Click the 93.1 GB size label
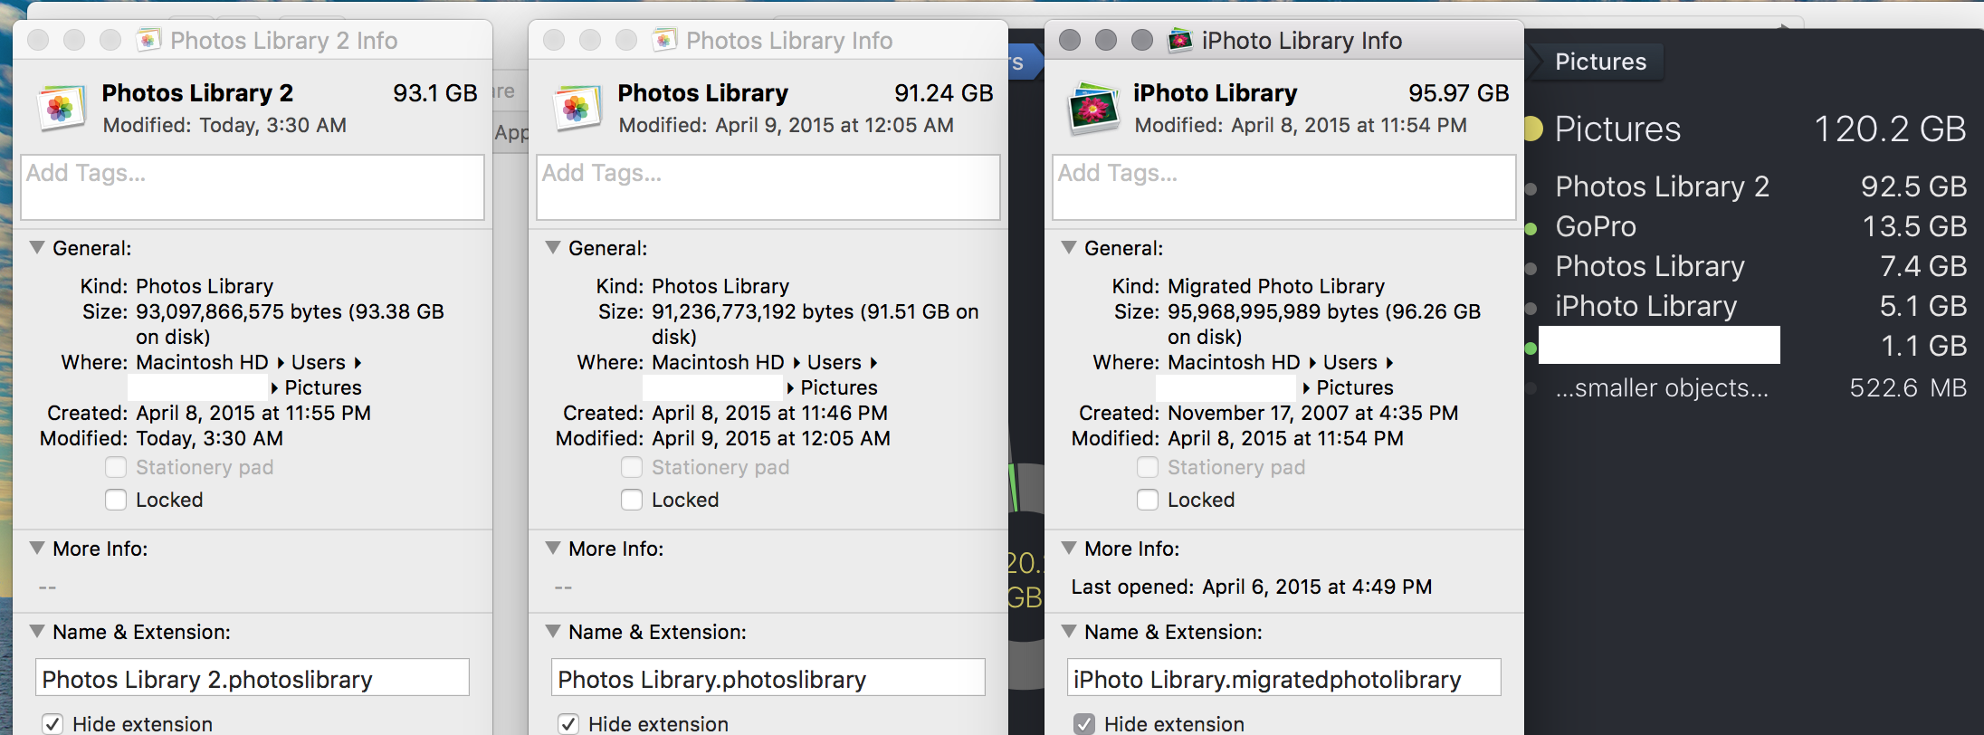Screen dimensions: 1984x735 tap(435, 93)
